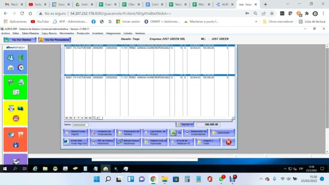This screenshot has width=329, height=185.
Task: Open Cta Cte Clientes shortcut
Action: click(20, 40)
